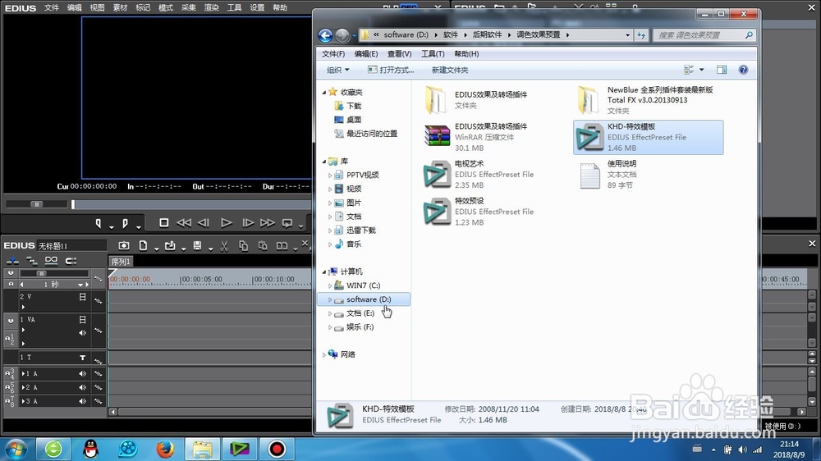Click the Explorer search field
Viewport: 821px width, 461px height.
[x=704, y=35]
